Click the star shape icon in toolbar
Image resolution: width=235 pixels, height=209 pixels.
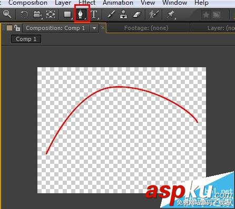pyautogui.click(x=206, y=15)
